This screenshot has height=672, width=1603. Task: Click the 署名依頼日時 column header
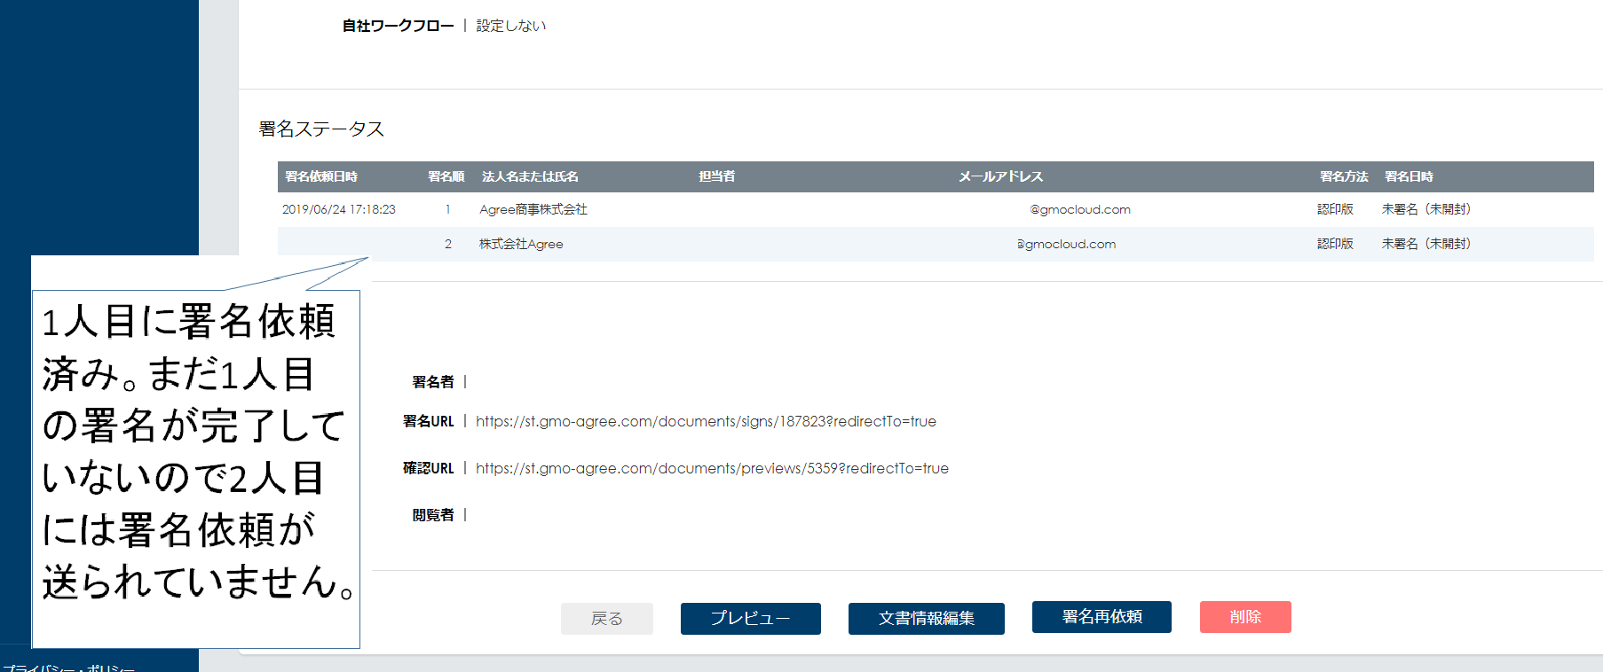[321, 176]
